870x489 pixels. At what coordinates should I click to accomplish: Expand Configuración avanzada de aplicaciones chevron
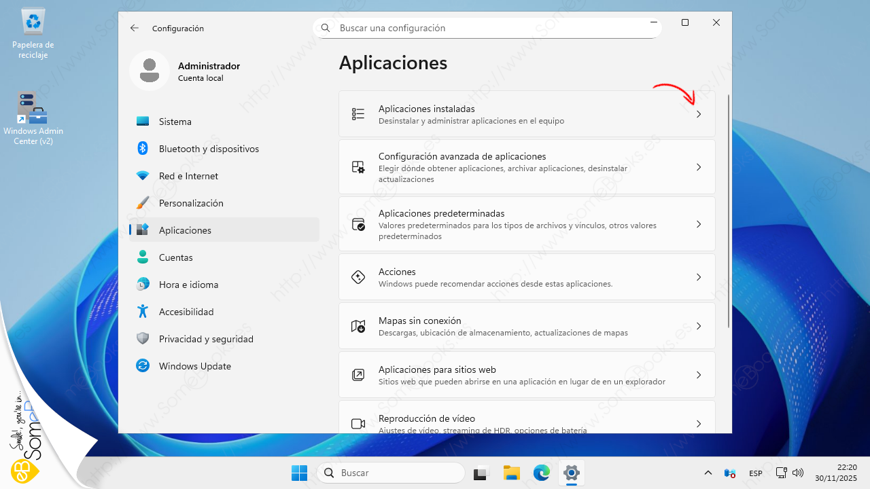698,167
